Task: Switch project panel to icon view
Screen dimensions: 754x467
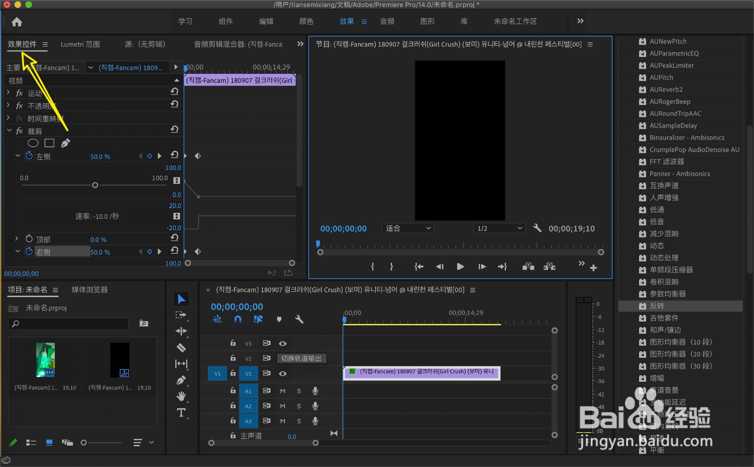Action: [x=49, y=443]
